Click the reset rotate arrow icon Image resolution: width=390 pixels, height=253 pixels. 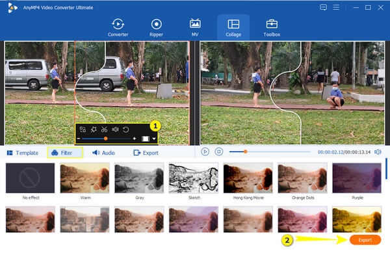(x=126, y=129)
